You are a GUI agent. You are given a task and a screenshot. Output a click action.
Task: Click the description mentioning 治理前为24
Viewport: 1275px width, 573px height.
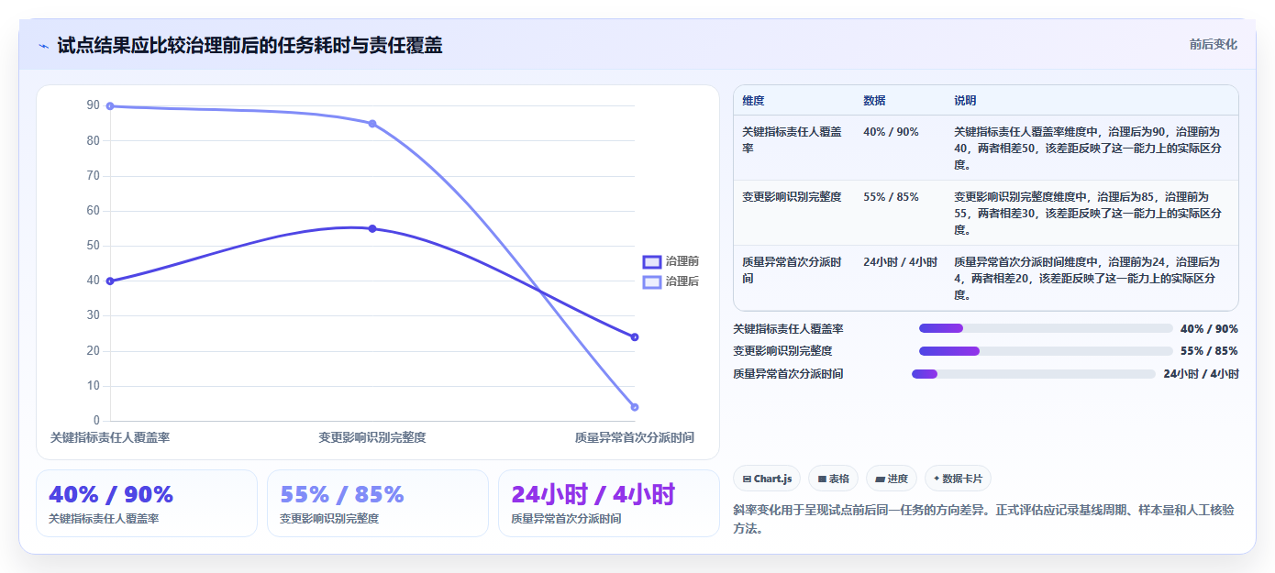click(1088, 279)
